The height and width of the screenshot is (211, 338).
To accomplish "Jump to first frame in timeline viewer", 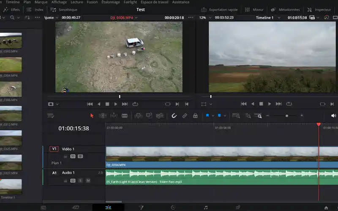I will [x=244, y=104].
